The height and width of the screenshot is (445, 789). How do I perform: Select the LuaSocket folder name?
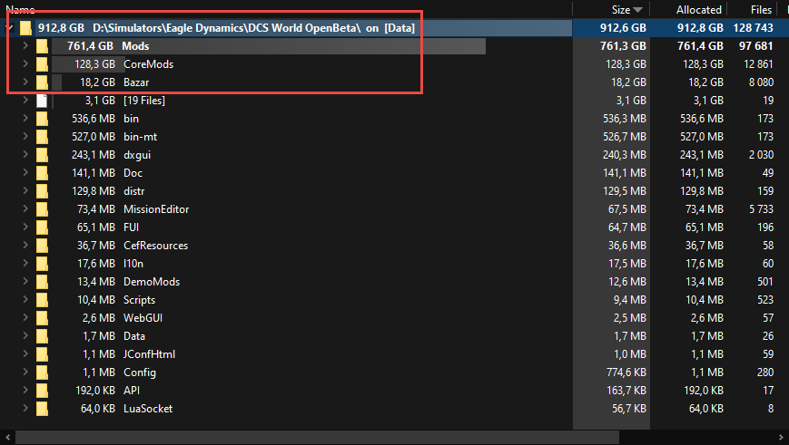(148, 409)
